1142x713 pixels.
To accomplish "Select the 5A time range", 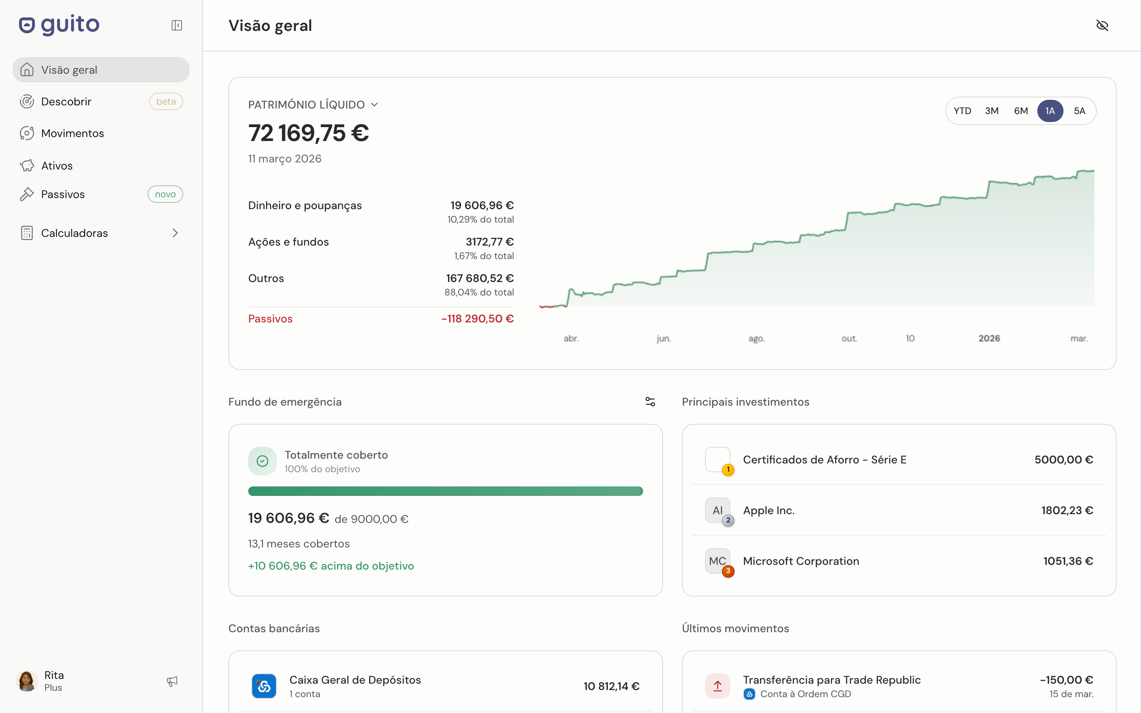I will (1079, 111).
